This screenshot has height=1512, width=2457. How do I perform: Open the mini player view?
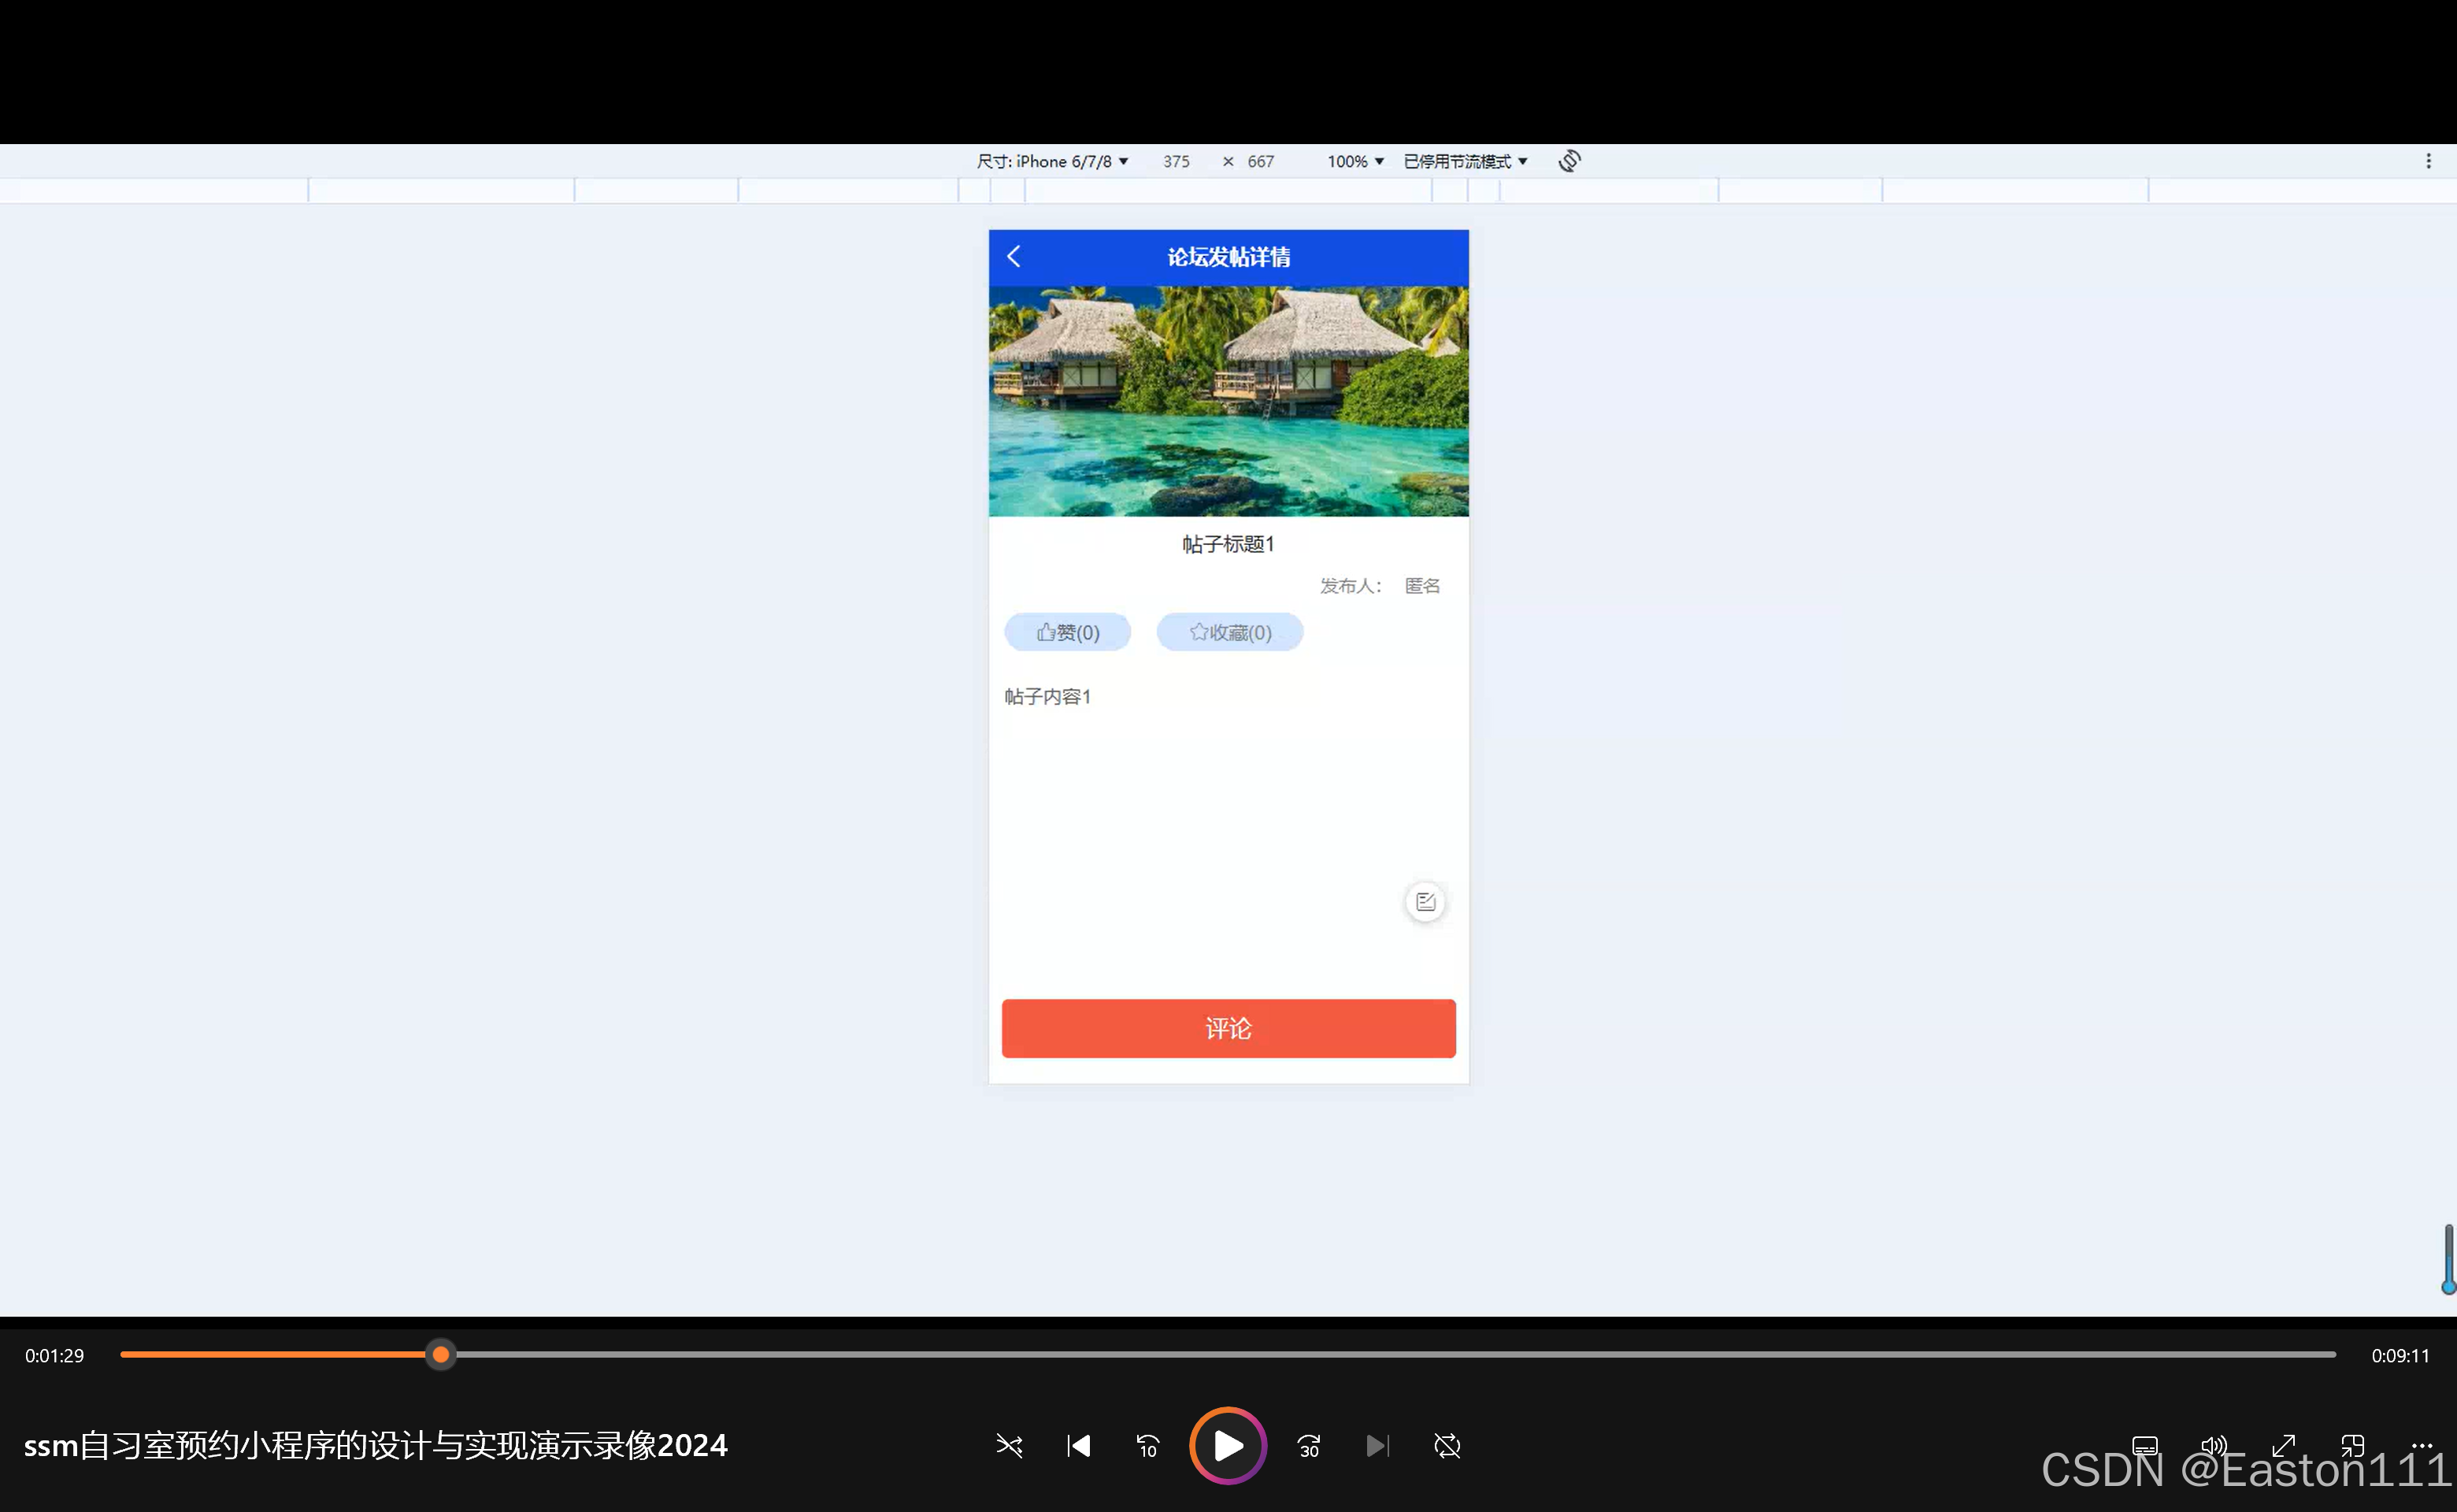point(2352,1446)
